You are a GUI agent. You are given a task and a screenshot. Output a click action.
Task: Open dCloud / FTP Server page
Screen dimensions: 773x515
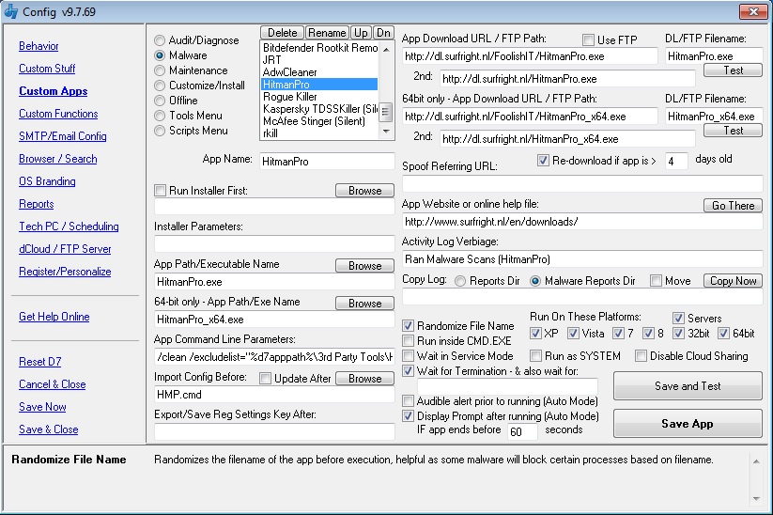pyautogui.click(x=65, y=249)
